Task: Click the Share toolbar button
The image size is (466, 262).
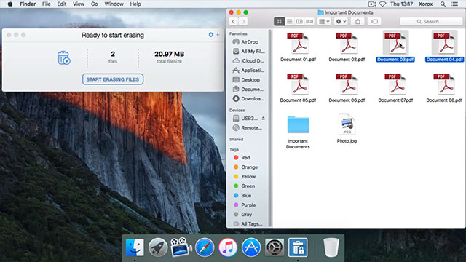Action: 358,21
